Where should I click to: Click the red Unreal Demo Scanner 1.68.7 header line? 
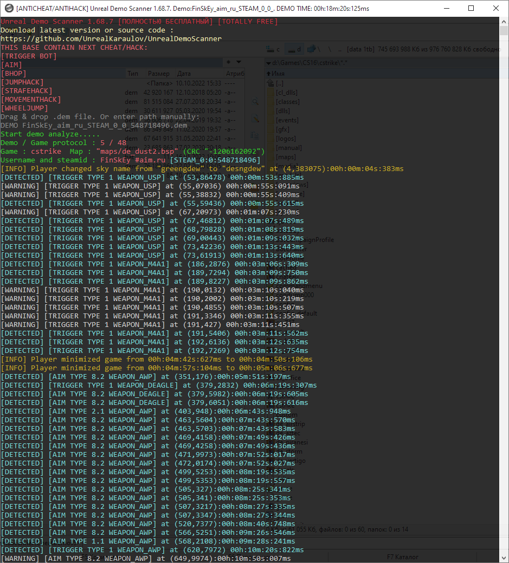(139, 22)
